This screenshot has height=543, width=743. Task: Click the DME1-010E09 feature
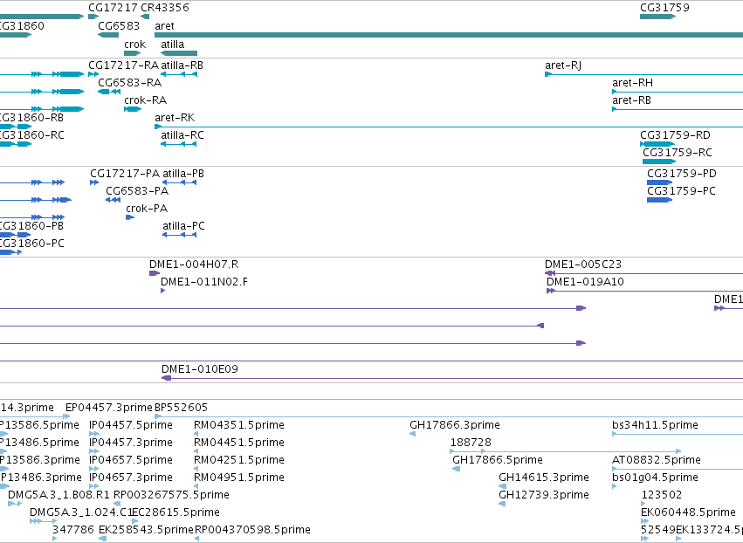(x=199, y=369)
